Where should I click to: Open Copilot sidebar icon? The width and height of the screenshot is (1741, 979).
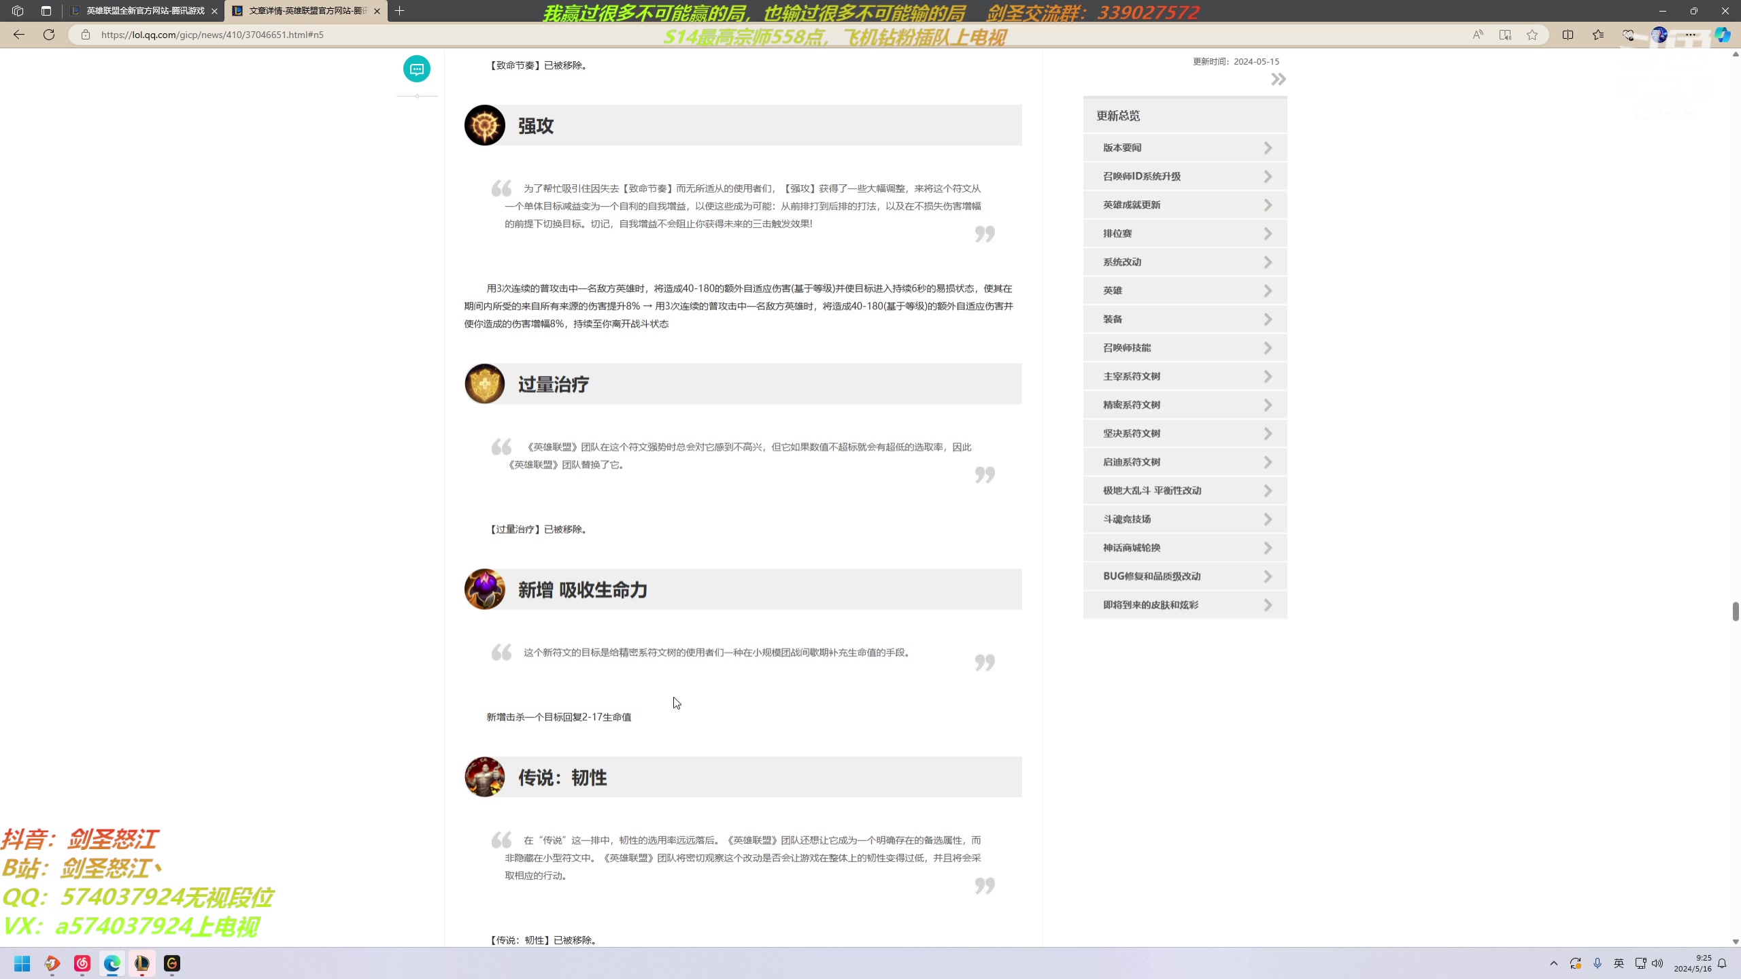(x=1723, y=35)
